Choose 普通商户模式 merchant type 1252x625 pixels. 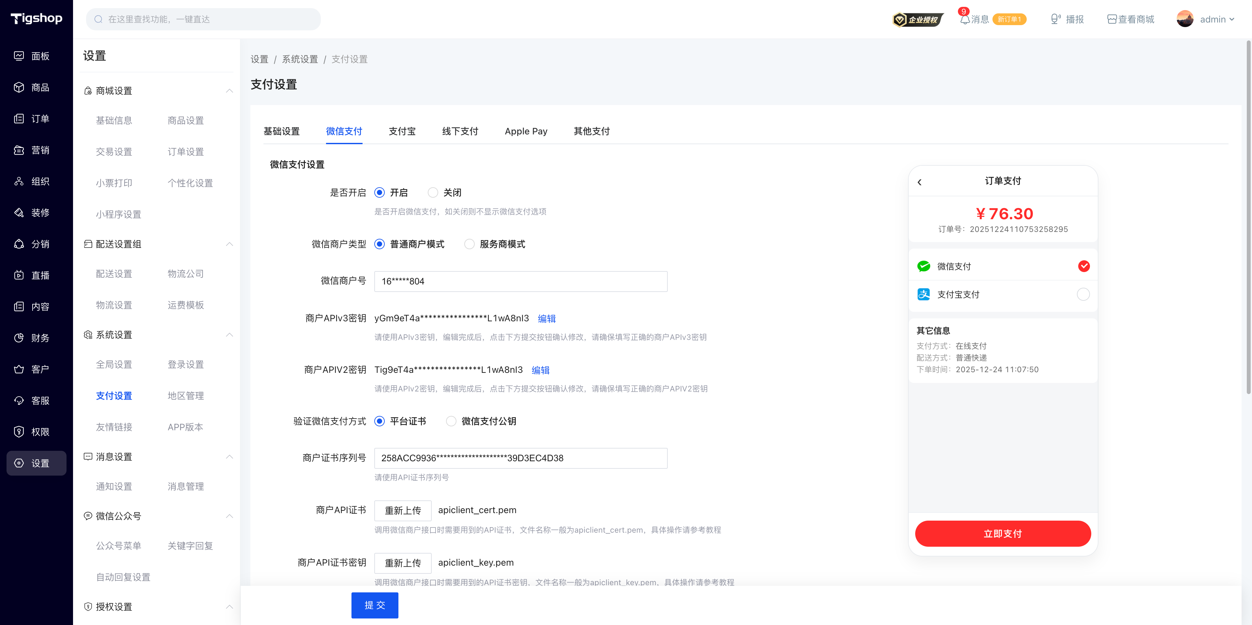click(x=380, y=244)
